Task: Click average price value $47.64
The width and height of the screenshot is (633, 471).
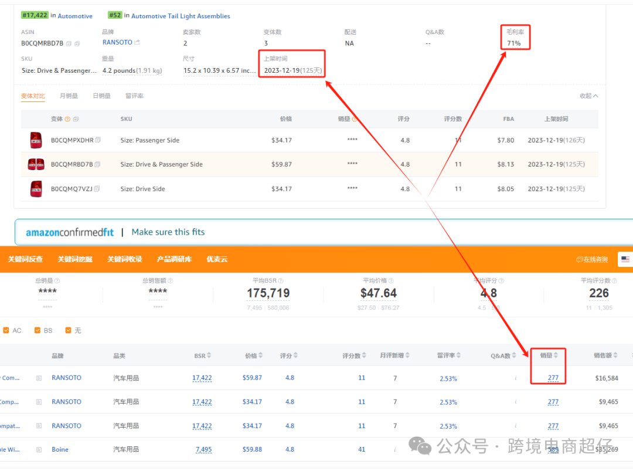Action: point(379,293)
